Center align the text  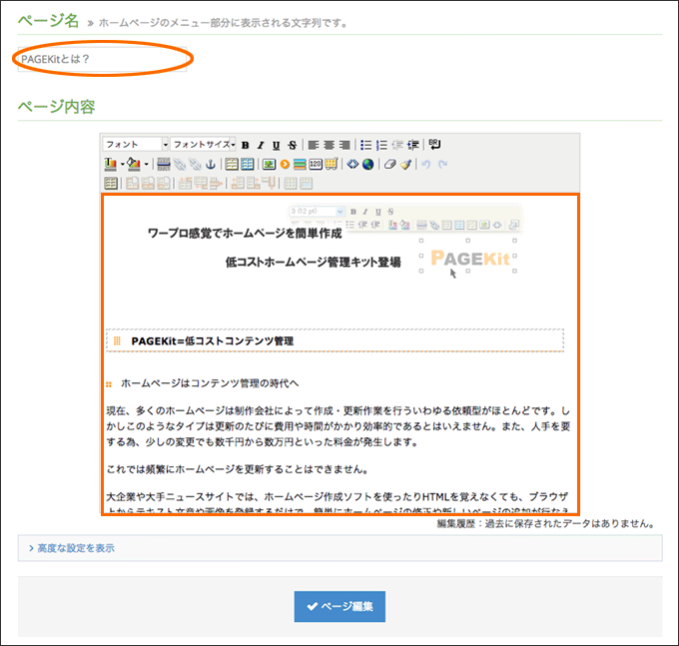[x=330, y=145]
